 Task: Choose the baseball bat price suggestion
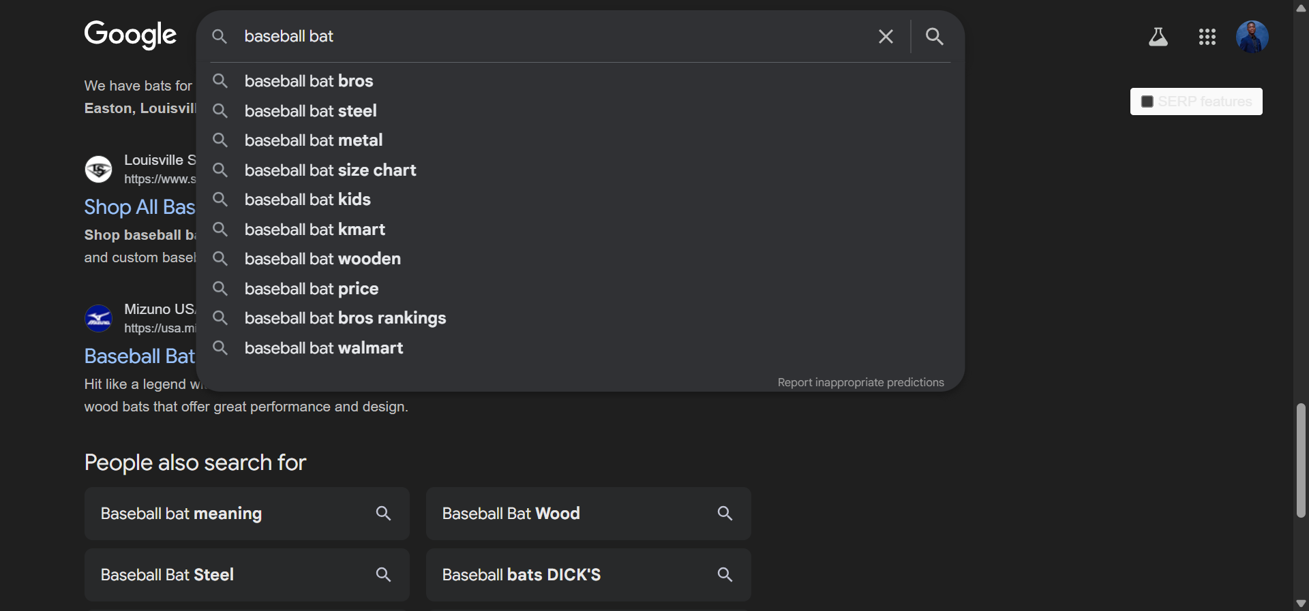point(580,288)
